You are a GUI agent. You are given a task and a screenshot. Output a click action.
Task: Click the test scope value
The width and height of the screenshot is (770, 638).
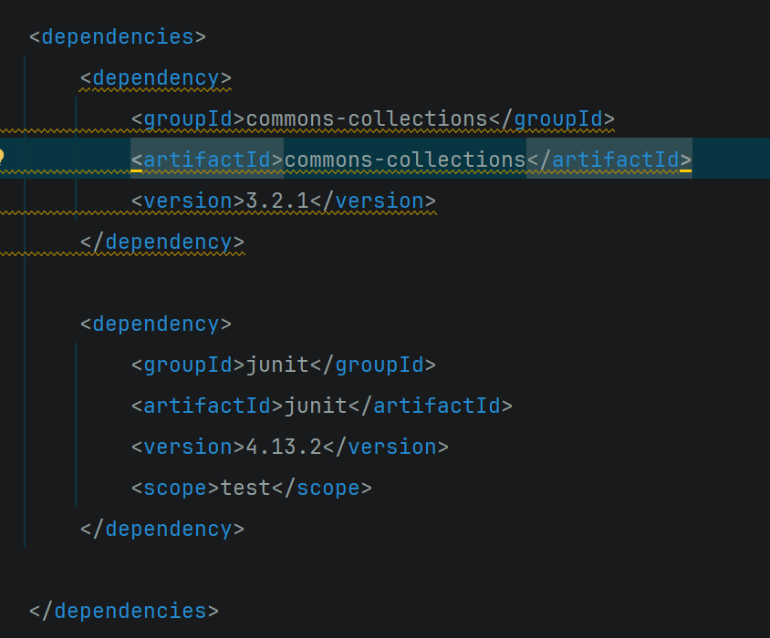[245, 489]
